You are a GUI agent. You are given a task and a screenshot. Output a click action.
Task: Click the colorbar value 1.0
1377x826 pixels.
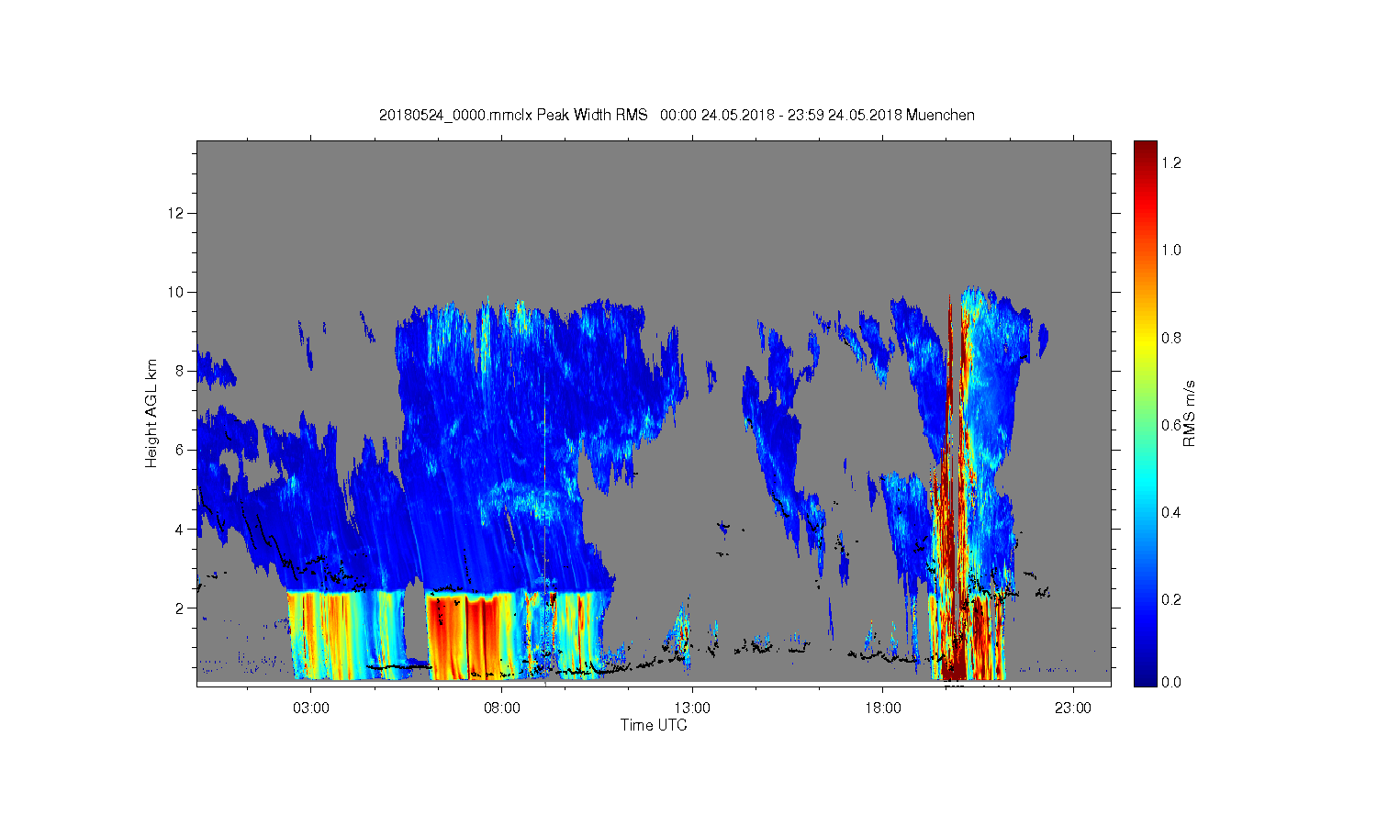click(x=1171, y=250)
